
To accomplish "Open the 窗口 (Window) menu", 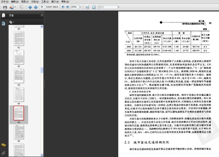I will tap(55, 1).
